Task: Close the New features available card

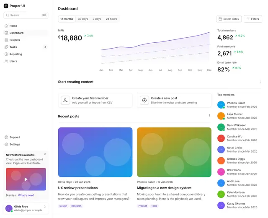Action: (x=45, y=154)
